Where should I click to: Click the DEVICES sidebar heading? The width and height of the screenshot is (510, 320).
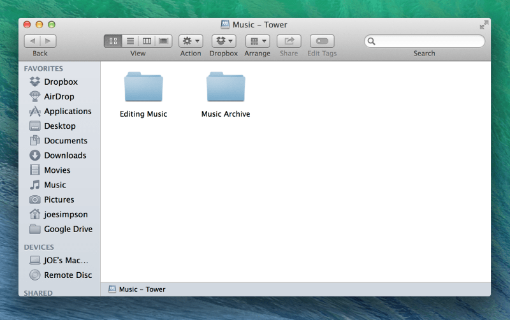click(x=39, y=247)
